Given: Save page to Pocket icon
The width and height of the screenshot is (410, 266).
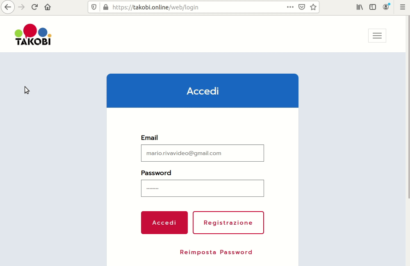Looking at the screenshot, I should (x=302, y=7).
